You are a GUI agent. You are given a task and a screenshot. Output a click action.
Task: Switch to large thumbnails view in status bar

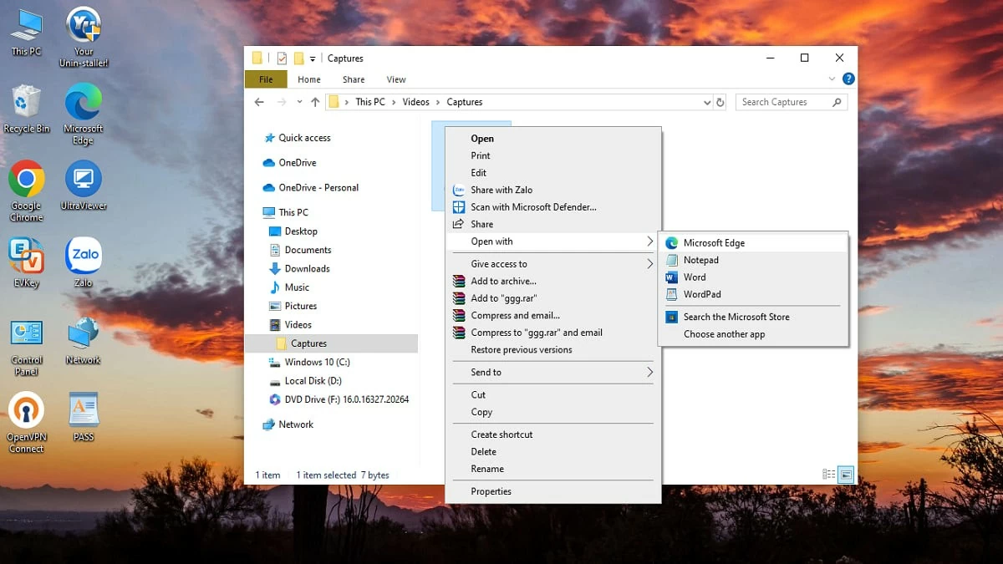[x=846, y=474]
